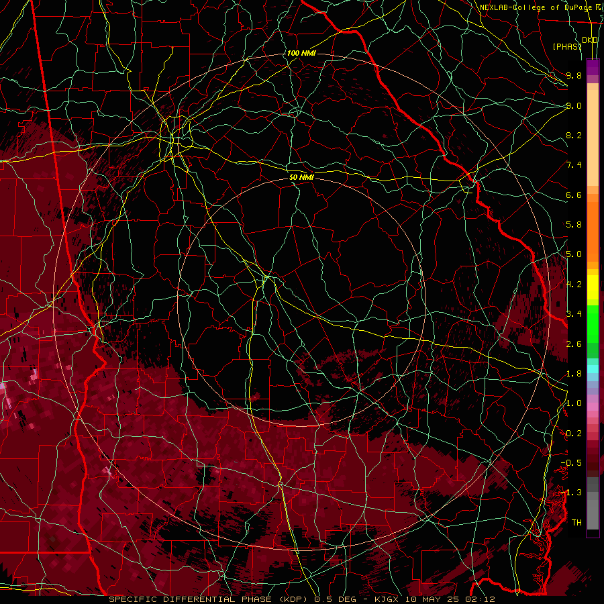Click the 0.2 scale value
Image resolution: width=604 pixels, height=604 pixels.
pos(574,434)
